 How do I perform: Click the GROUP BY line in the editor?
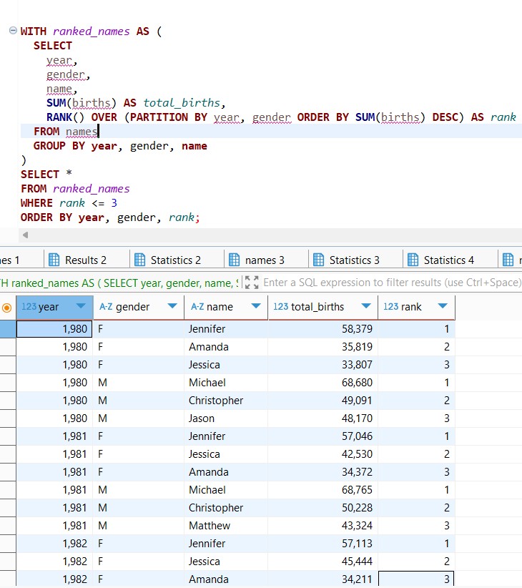(120, 146)
